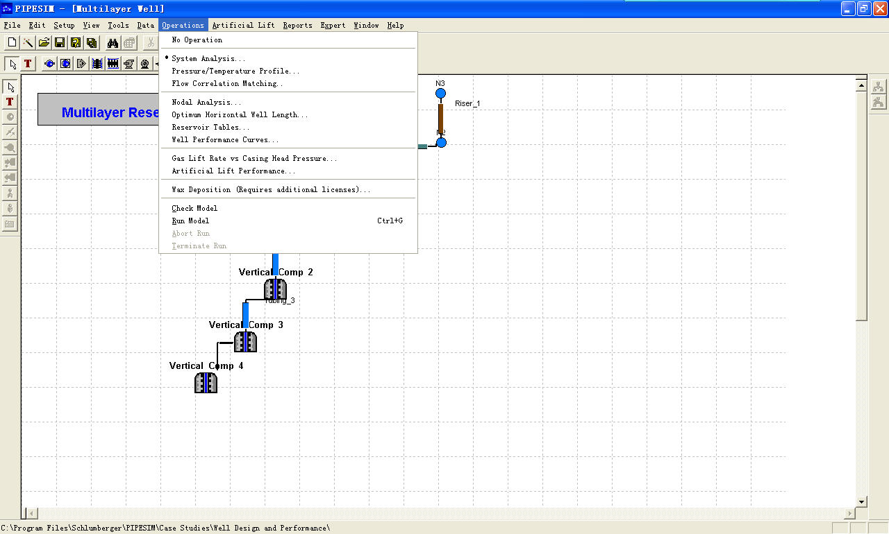This screenshot has width=889, height=534.
Task: Click the brown Riser_1 pipe segment
Action: 440,117
